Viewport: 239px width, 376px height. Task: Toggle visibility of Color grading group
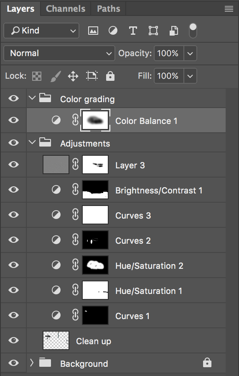[x=14, y=98]
